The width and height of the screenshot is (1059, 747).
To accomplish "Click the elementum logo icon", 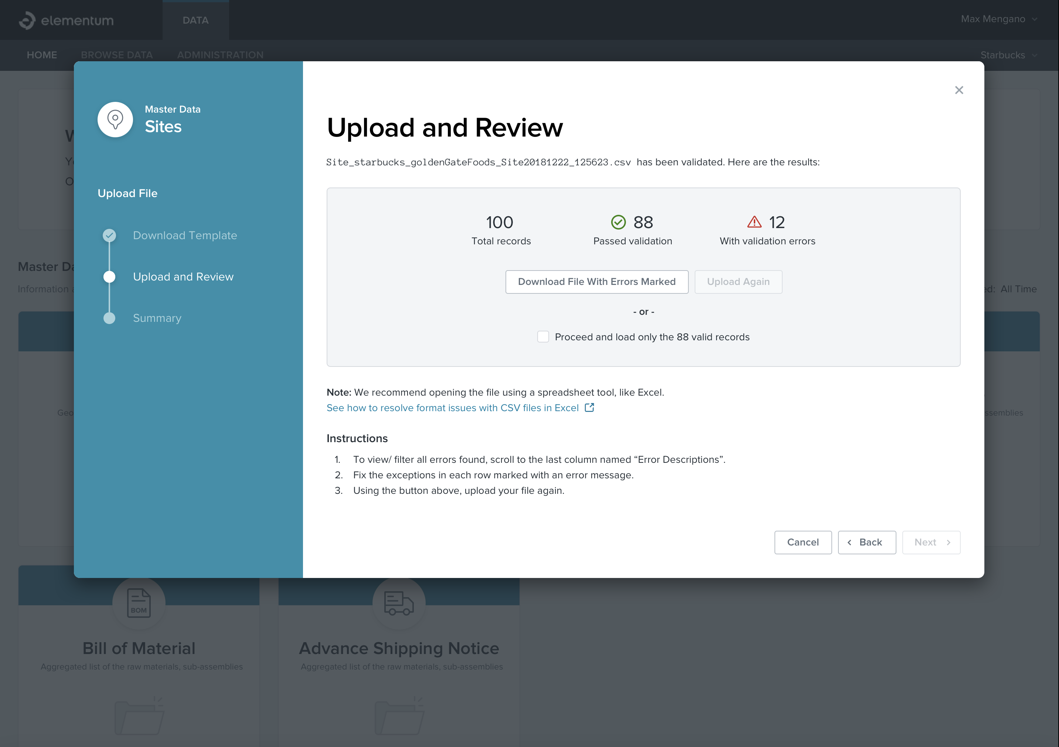I will (x=27, y=20).
